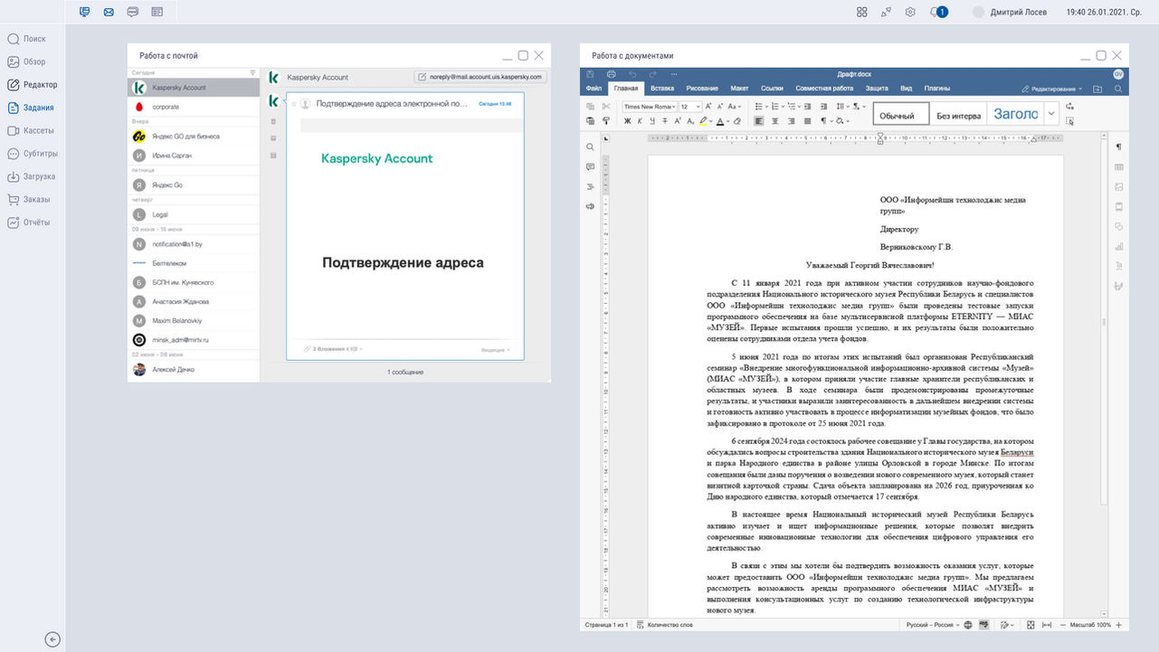Open paragraph settings in the right side panel
The width and height of the screenshot is (1159, 652).
[x=1118, y=146]
